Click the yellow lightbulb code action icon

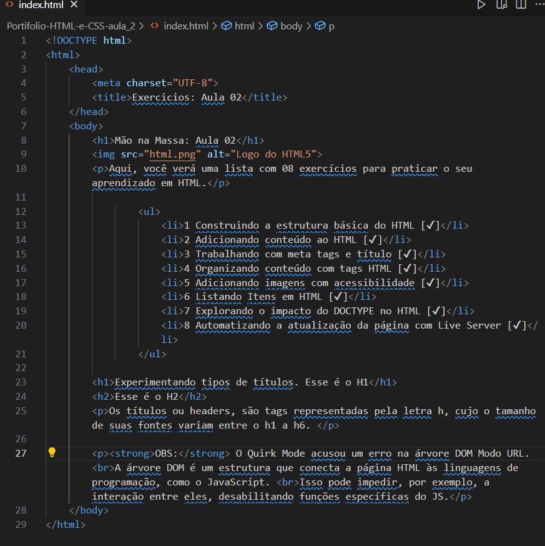pos(52,452)
